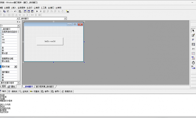Click the stop button next to Run
This screenshot has width=196, height=118.
(41, 11)
